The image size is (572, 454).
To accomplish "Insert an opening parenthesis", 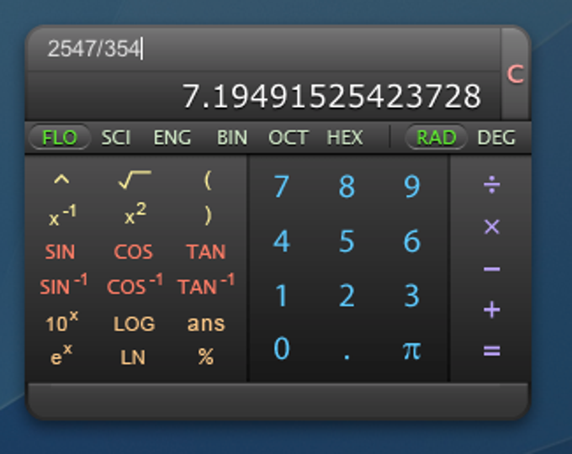I will pos(207,180).
